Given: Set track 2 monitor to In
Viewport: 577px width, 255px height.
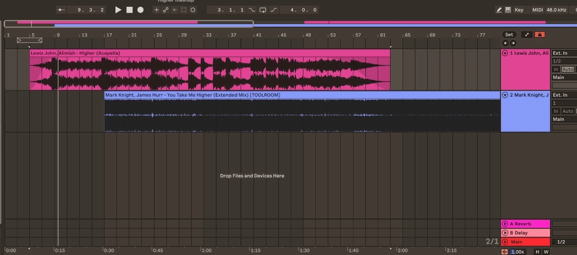Looking at the screenshot, I should point(556,112).
